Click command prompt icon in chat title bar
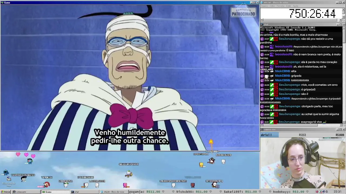This screenshot has width=346, height=194. point(262,25)
